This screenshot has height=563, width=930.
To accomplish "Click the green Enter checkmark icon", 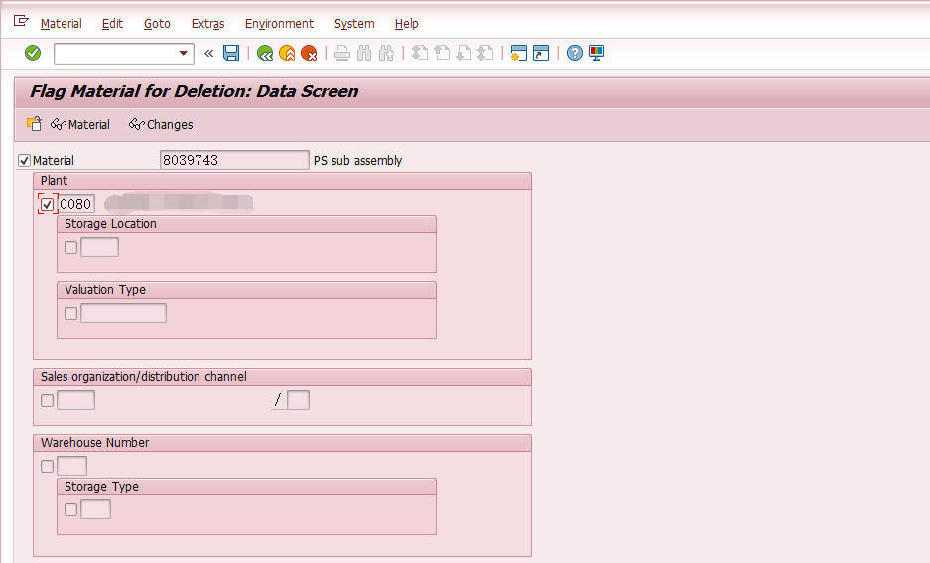I will (x=33, y=53).
